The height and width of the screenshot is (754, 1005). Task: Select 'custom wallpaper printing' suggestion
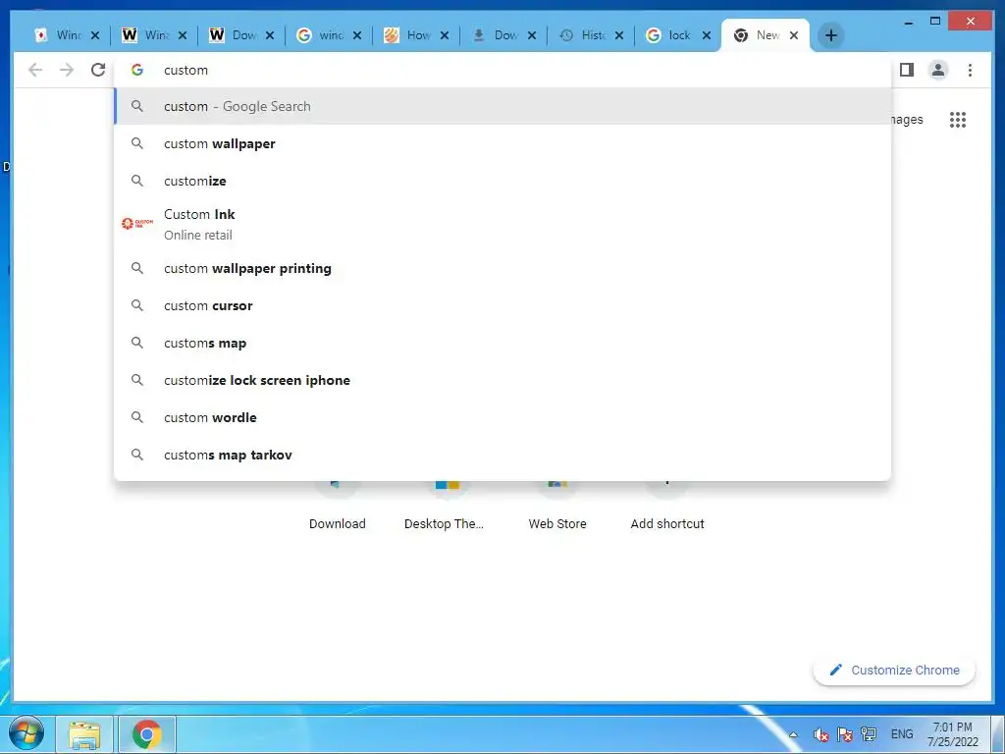click(x=502, y=268)
